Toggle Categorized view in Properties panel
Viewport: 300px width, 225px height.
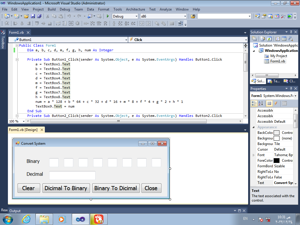pos(254,103)
